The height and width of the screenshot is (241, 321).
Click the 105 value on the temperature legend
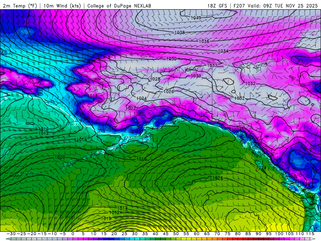289,234
